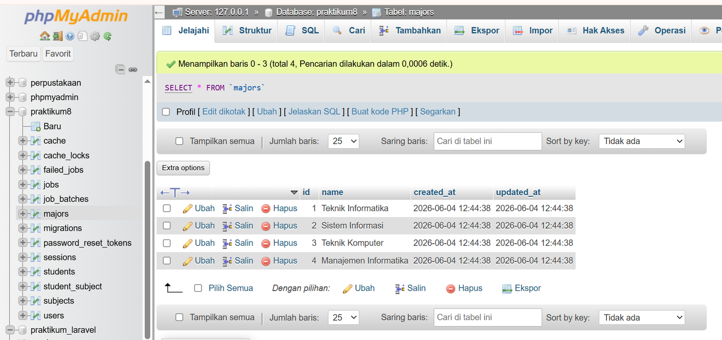Click red delete icon for Teknik Komputer row
Viewport: 722px width, 340px height.
(266, 244)
